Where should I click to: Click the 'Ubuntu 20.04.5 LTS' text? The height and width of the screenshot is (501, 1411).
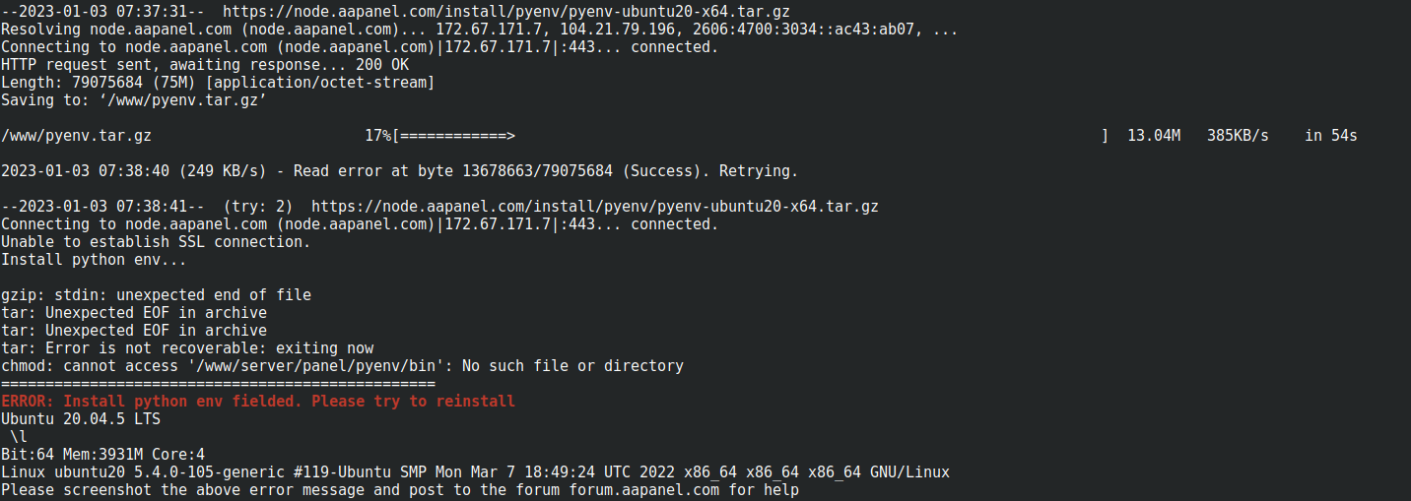[81, 419]
